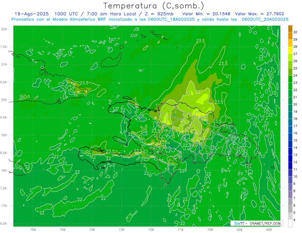Select the '19-Ago-2025' date text
302x233 pixels.
(x=31, y=14)
